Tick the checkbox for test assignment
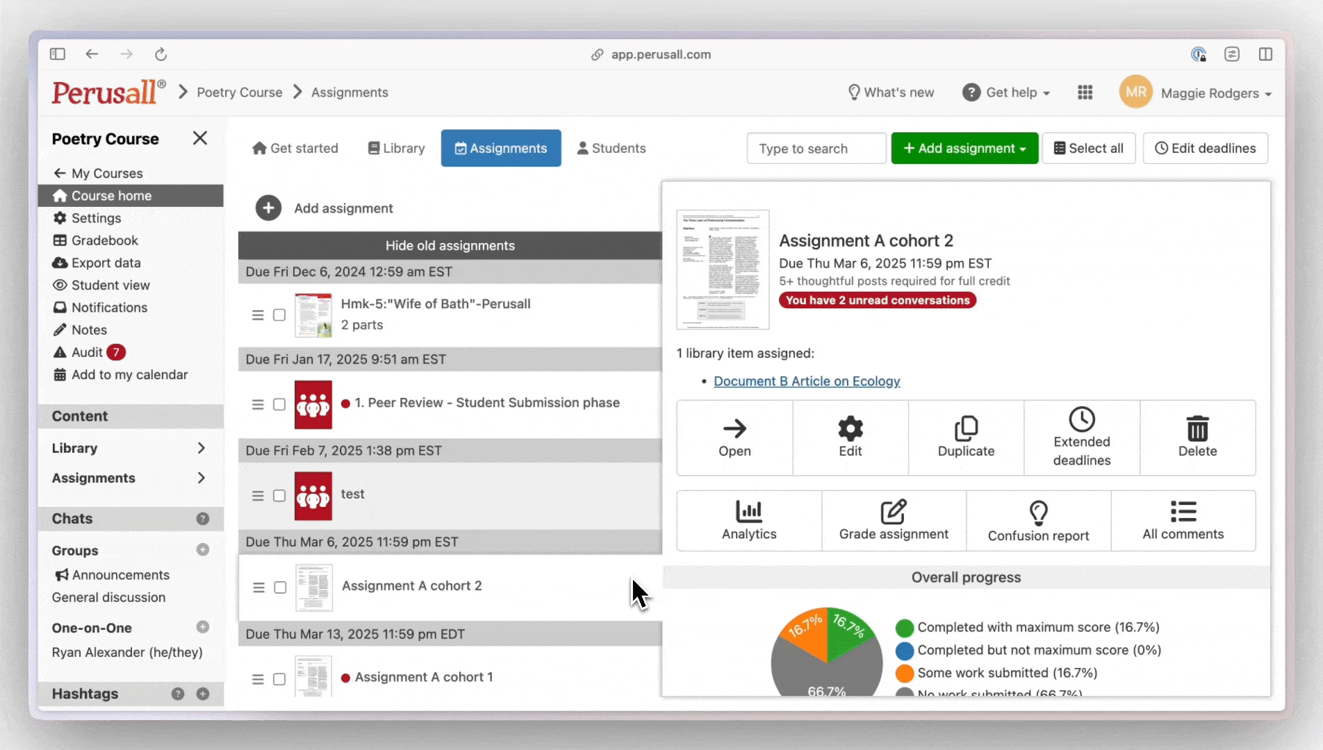The image size is (1323, 750). click(279, 496)
